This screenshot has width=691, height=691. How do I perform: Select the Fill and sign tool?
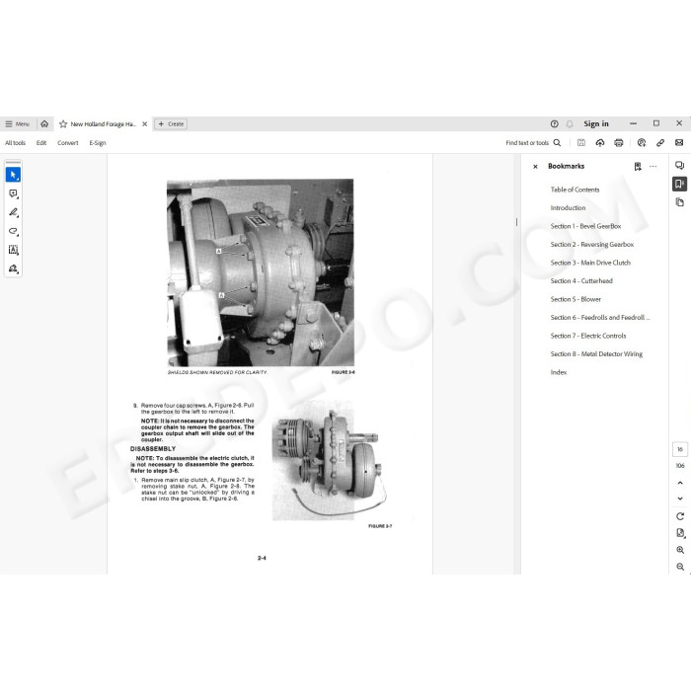[13, 269]
